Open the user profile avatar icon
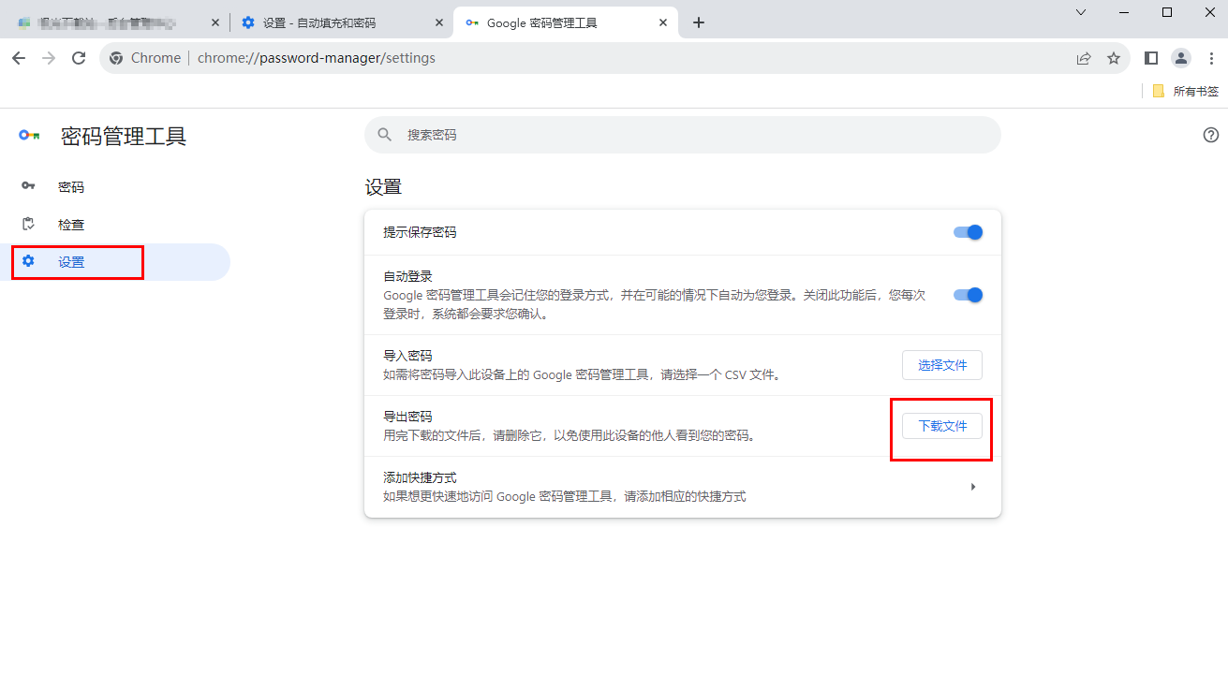Image resolution: width=1228 pixels, height=674 pixels. [x=1181, y=58]
